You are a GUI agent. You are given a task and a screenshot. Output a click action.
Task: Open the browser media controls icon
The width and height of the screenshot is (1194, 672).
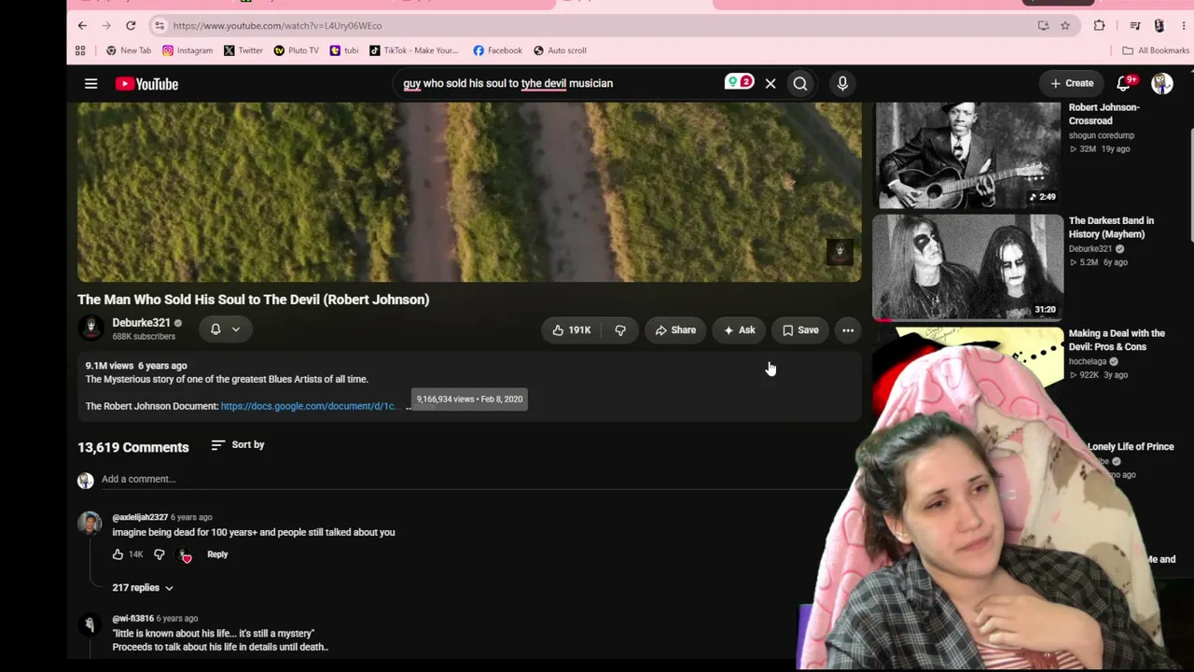pos(1134,25)
